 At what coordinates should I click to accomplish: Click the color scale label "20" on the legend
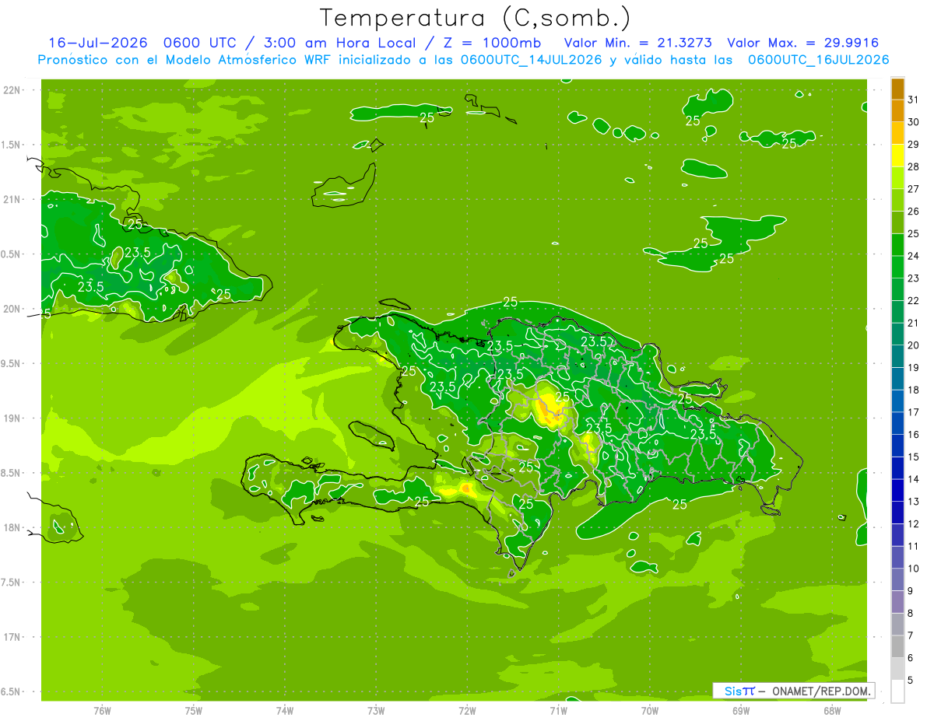[914, 345]
